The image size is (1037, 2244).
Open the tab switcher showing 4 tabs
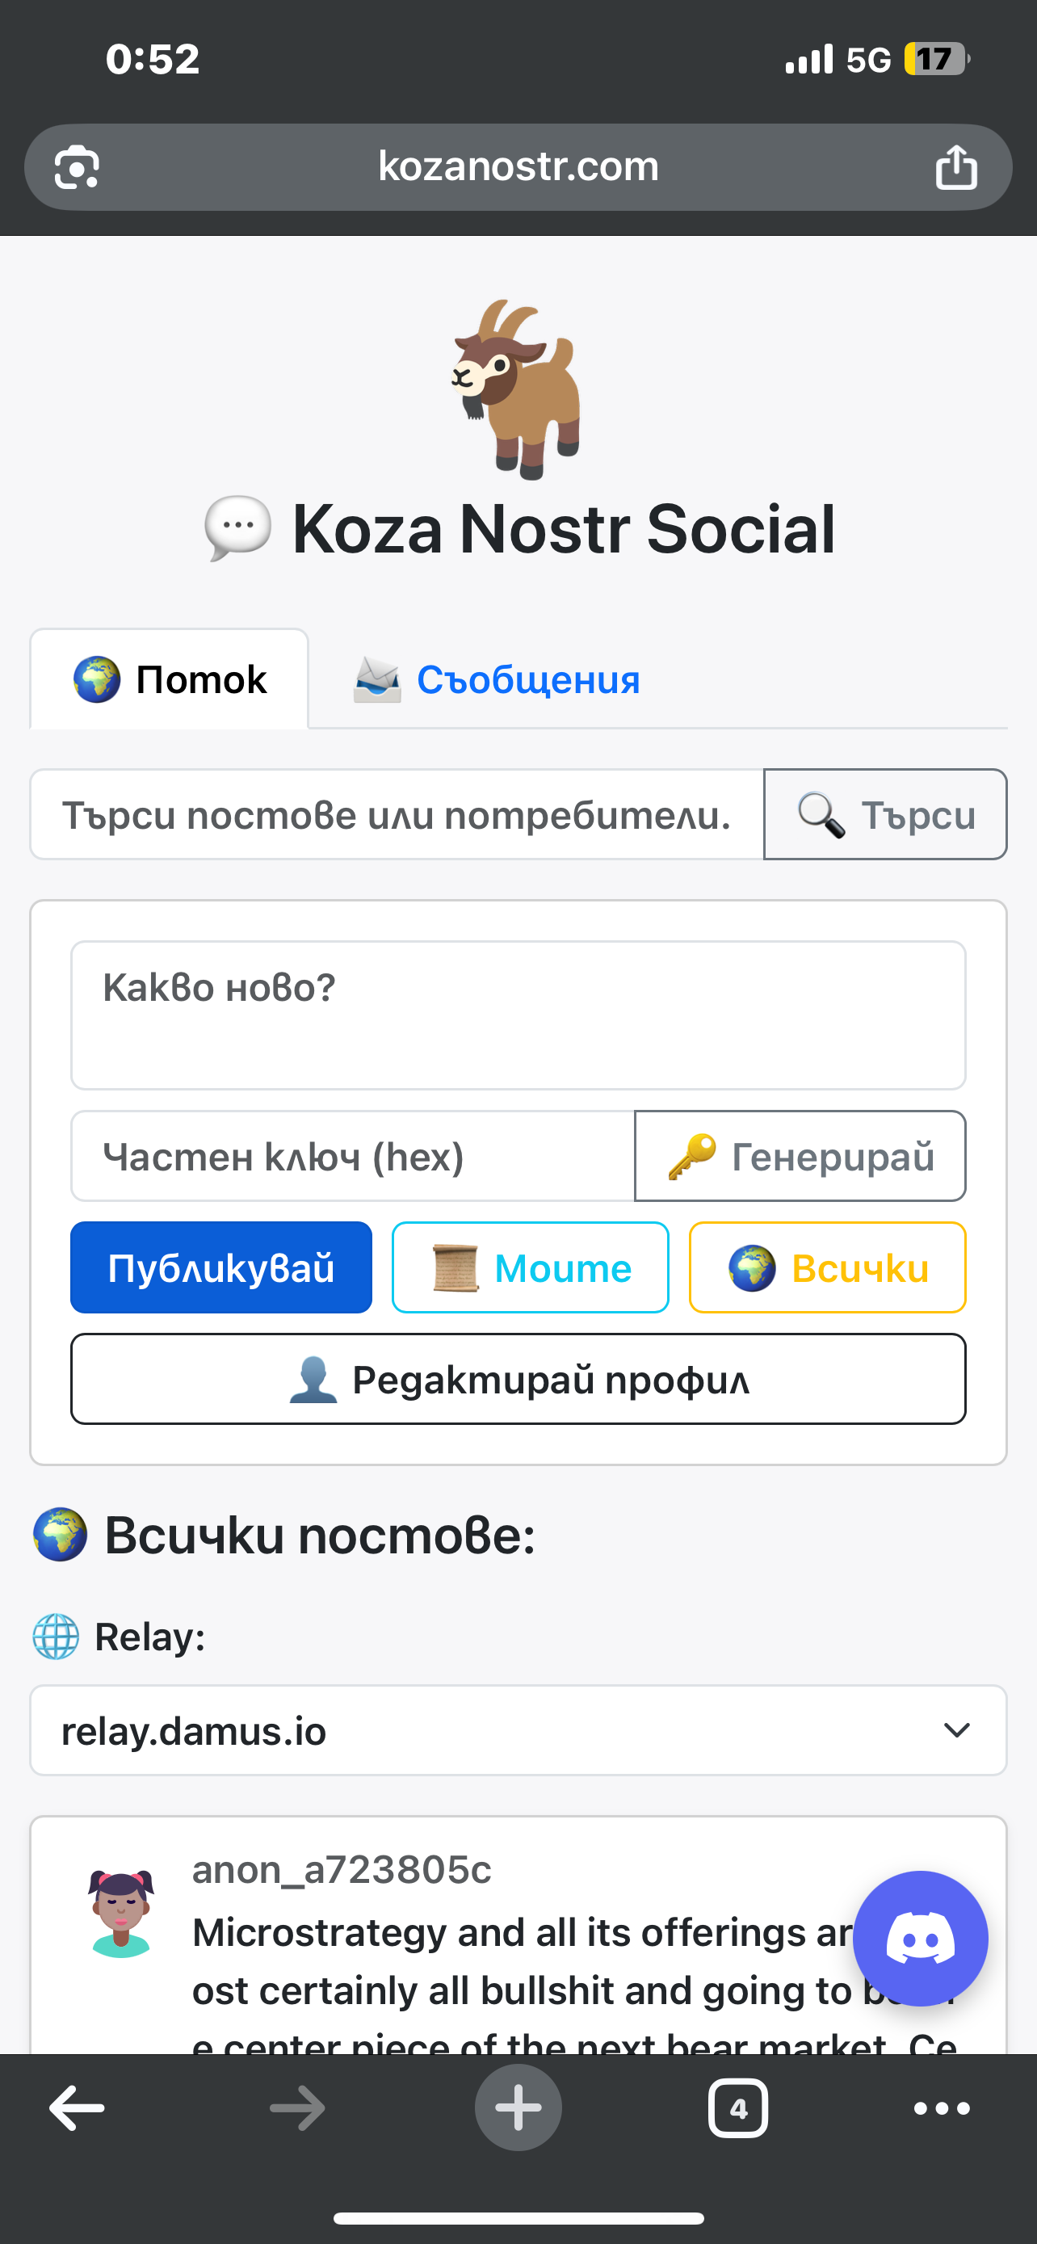tap(738, 2108)
